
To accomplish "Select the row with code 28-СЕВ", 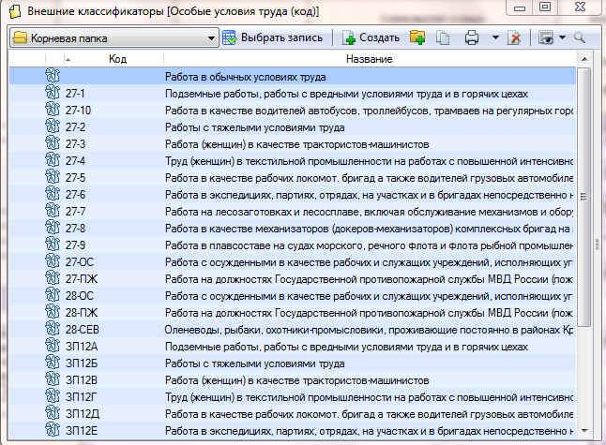I will (293, 330).
